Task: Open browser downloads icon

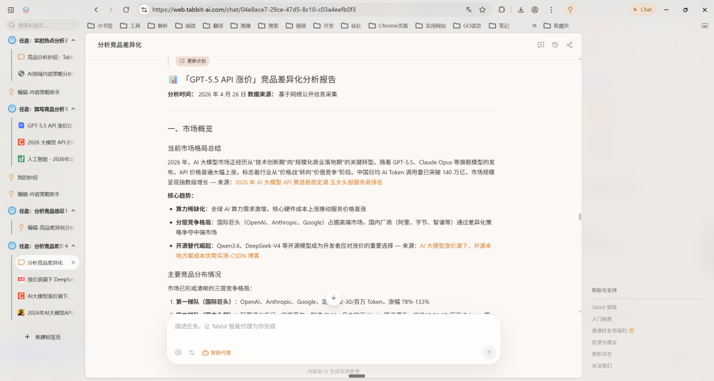Action: coord(522,10)
